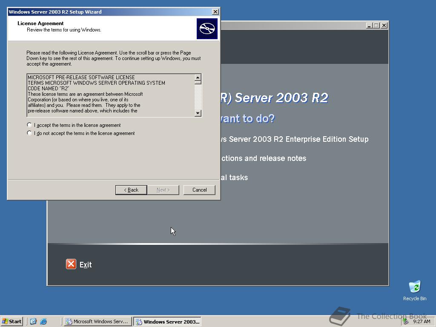This screenshot has height=327, width=436.
Task: Open the tasks link in background window
Action: pyautogui.click(x=234, y=178)
